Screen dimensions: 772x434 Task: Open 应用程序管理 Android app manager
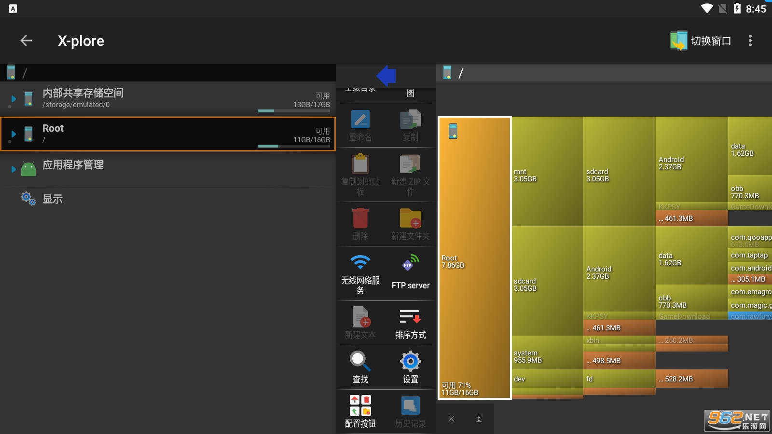168,169
